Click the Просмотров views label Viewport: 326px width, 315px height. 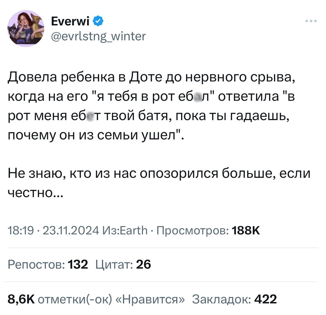click(x=192, y=230)
